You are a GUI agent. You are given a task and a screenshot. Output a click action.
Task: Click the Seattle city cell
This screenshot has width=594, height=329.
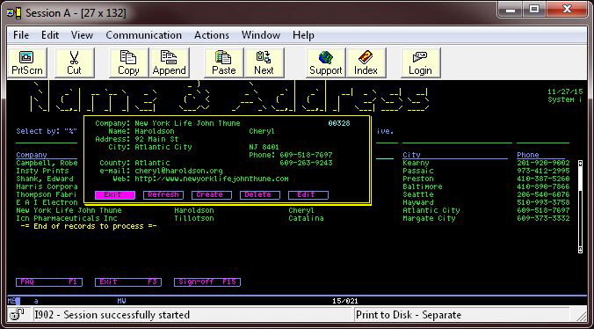[x=418, y=194]
